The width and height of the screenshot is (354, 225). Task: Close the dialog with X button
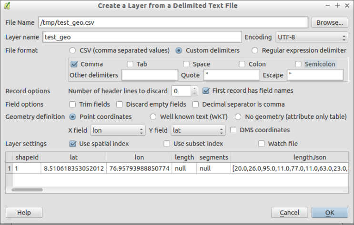[347, 5]
